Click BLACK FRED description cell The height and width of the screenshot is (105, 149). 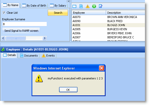click(115, 21)
